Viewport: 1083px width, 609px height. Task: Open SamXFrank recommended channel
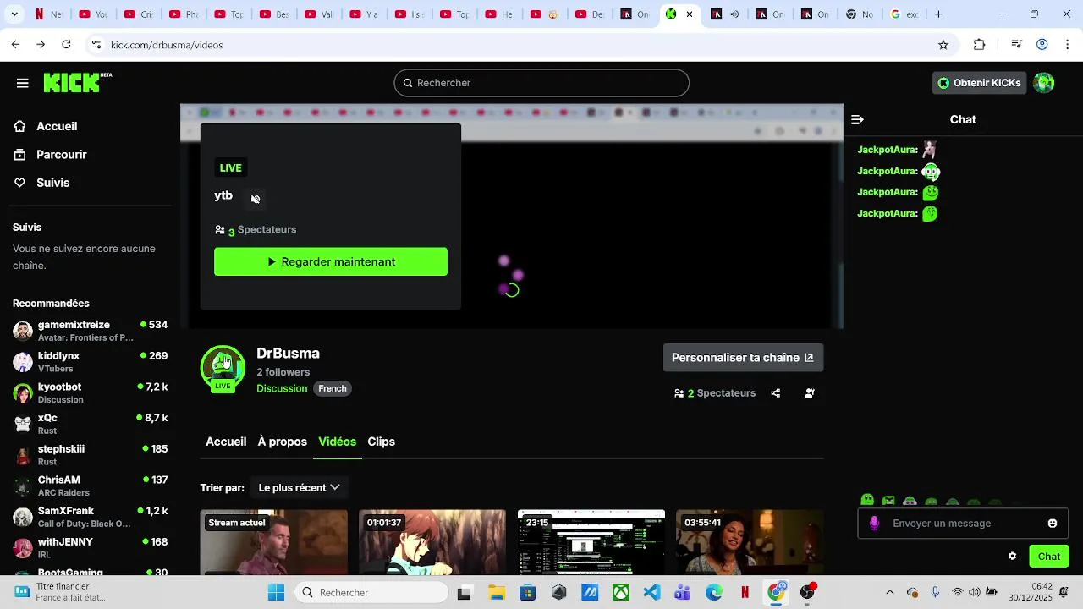tap(91, 517)
